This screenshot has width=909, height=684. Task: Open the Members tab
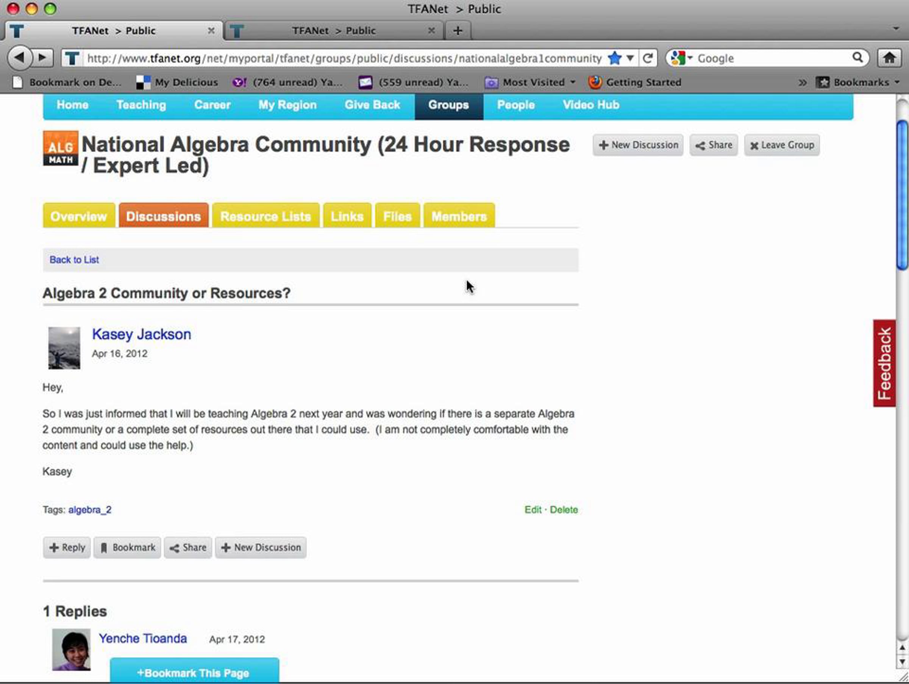459,216
